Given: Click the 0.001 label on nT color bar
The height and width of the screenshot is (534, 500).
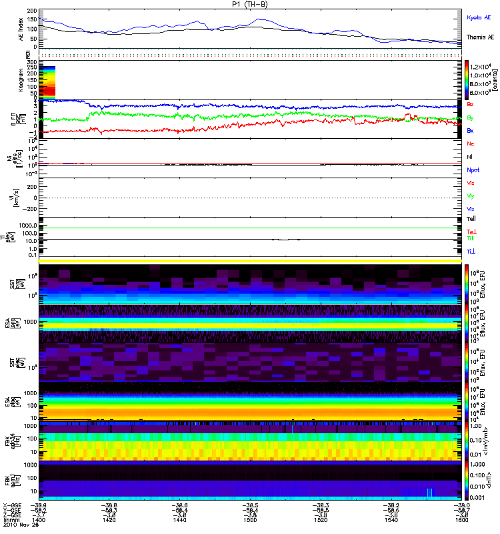Looking at the screenshot, I should pyautogui.click(x=477, y=497).
